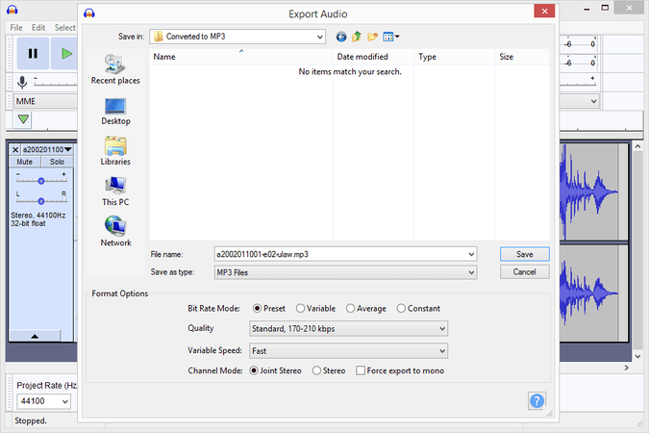
Task: Select Variable bit rate mode
Action: click(301, 309)
